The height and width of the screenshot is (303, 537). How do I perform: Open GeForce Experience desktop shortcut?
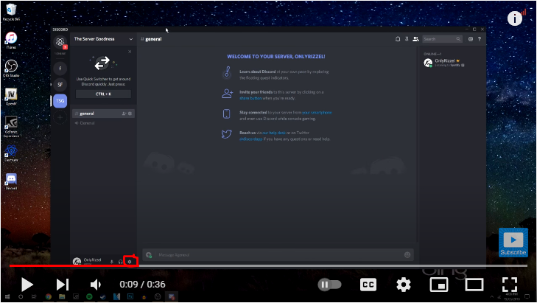click(x=11, y=127)
